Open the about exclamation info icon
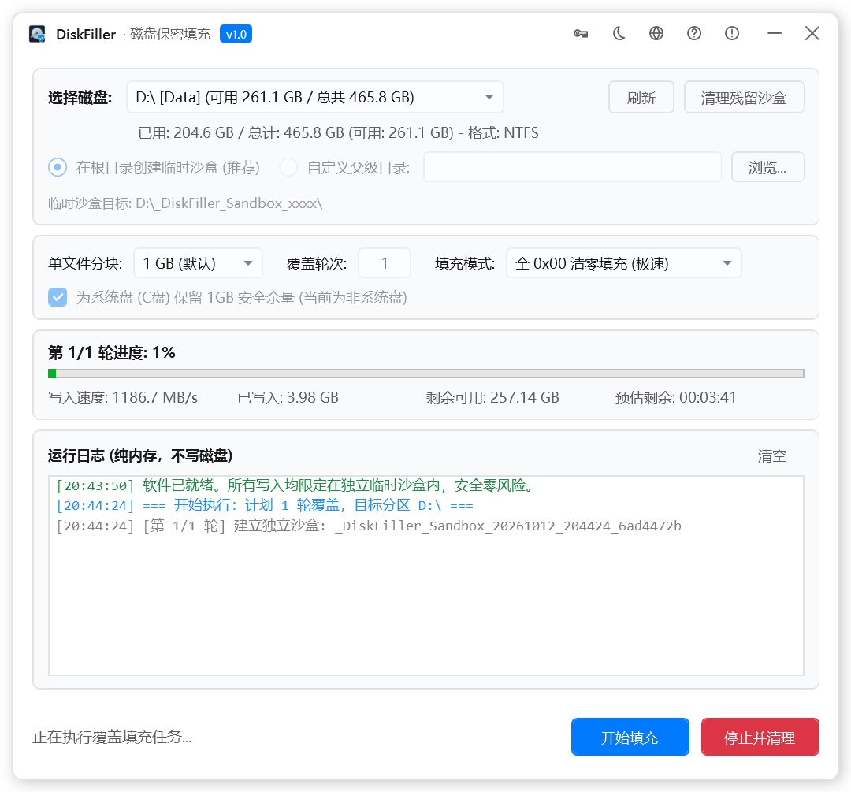The width and height of the screenshot is (851, 792). (731, 34)
